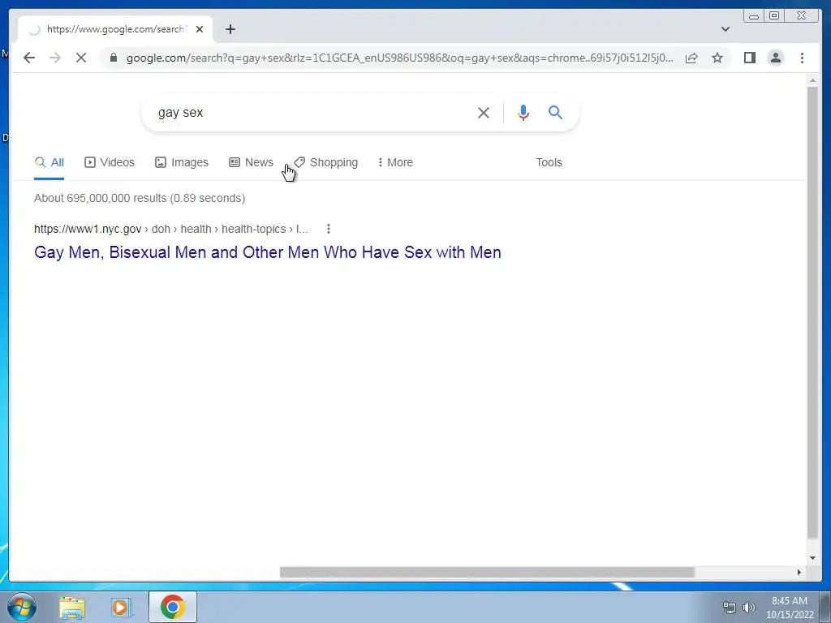Switch to News results
This screenshot has width=831, height=623.
pyautogui.click(x=252, y=162)
